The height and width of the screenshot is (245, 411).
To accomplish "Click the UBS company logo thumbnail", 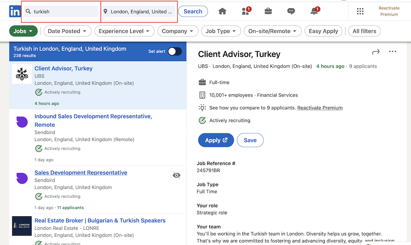I will point(22,74).
